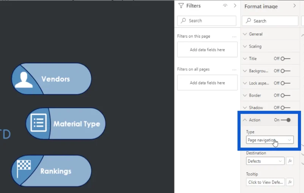
Task: Collapse the Filters pane with the arrow
Action: tap(235, 6)
